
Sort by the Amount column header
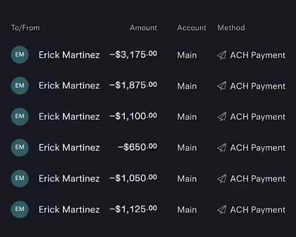point(143,28)
